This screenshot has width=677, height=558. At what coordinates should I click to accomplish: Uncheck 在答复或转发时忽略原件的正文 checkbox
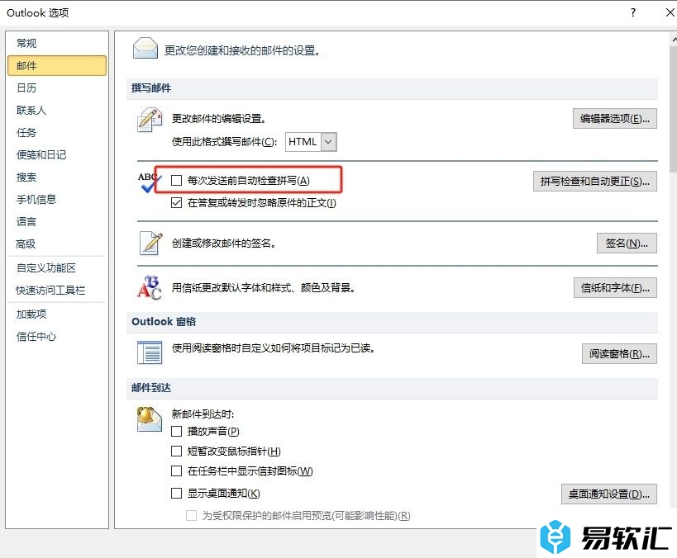click(176, 202)
